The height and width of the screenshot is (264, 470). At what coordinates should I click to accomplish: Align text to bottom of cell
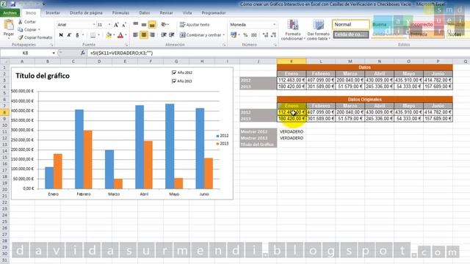pos(152,24)
